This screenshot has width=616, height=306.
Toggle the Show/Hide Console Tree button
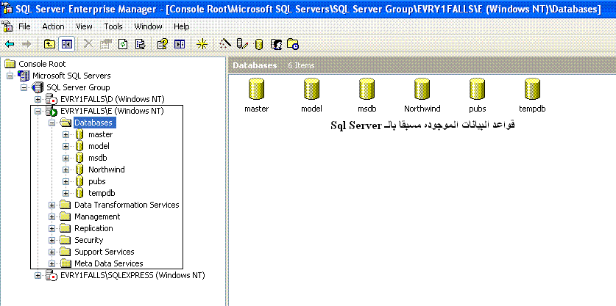(x=66, y=44)
